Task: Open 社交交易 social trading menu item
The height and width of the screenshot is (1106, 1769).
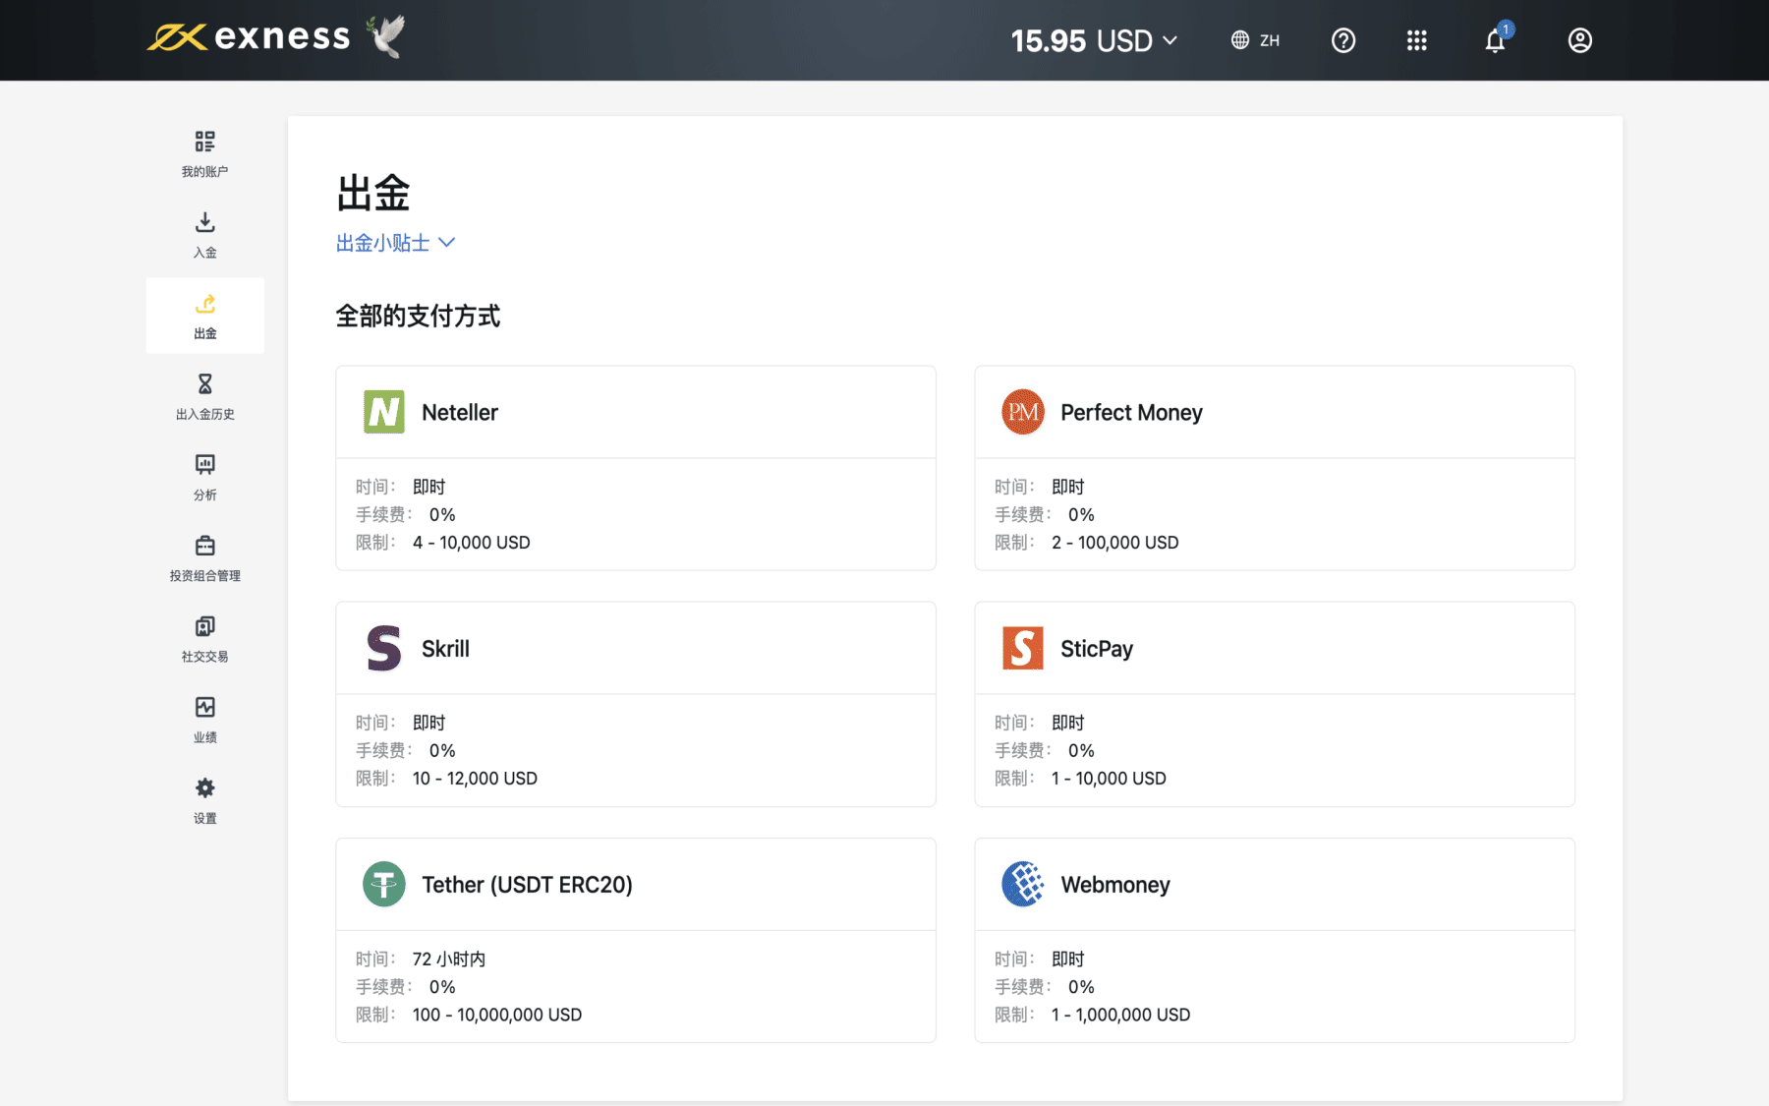Action: tap(204, 639)
